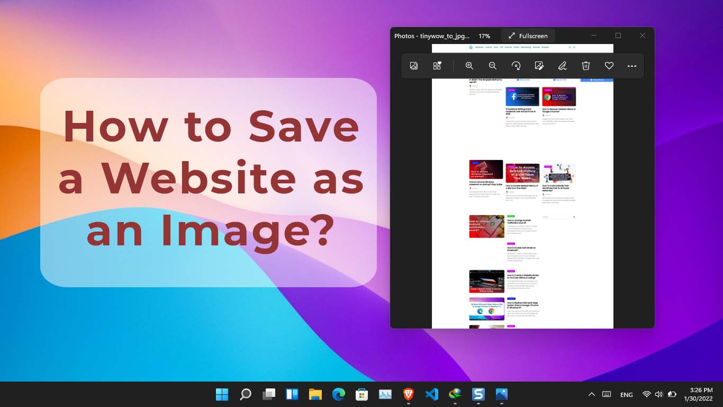Open the Widgets panel
723x407 pixels.
point(292,394)
